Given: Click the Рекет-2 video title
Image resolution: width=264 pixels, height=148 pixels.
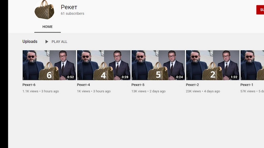Looking at the screenshot, I should point(192,85).
